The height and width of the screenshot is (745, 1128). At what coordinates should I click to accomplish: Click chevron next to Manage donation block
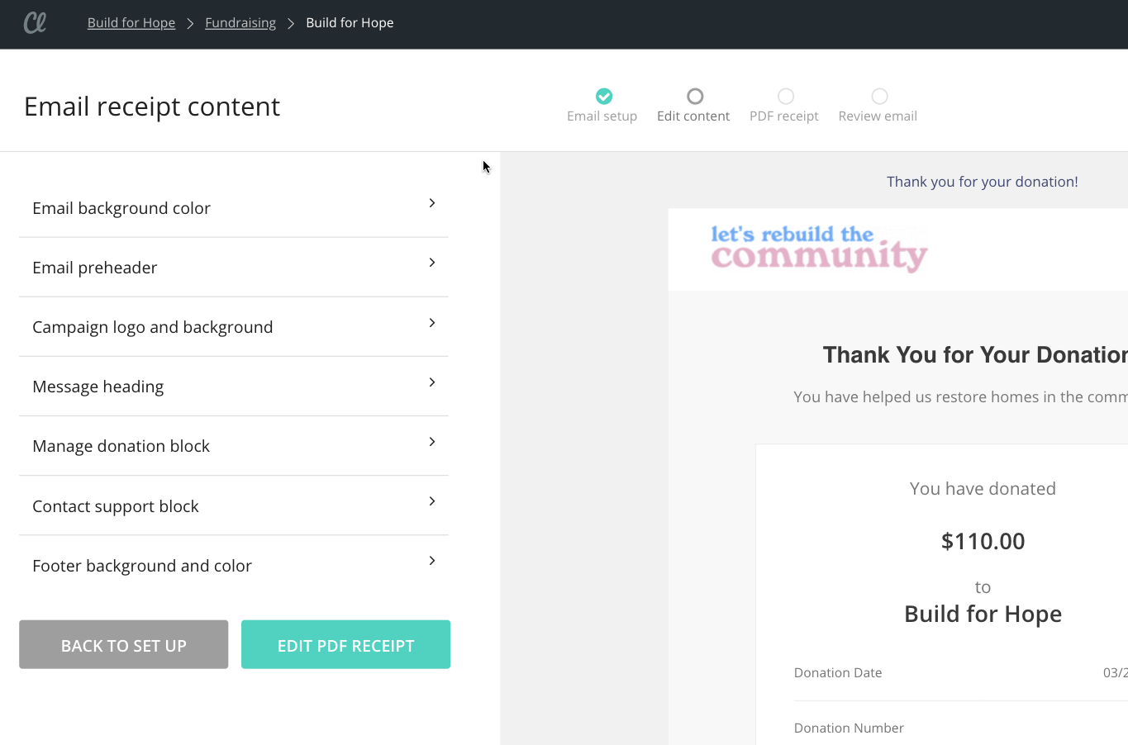pos(432,442)
